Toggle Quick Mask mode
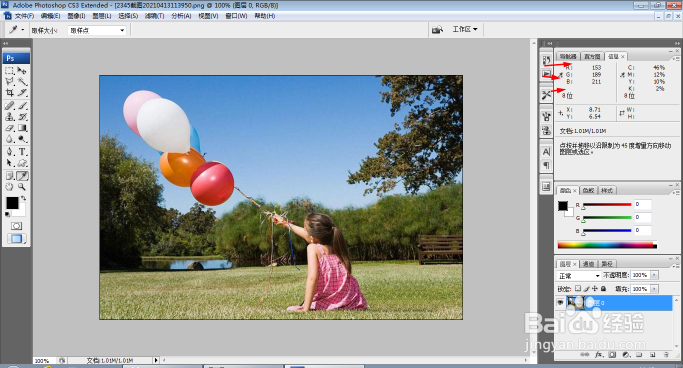The height and width of the screenshot is (368, 683). click(x=16, y=226)
